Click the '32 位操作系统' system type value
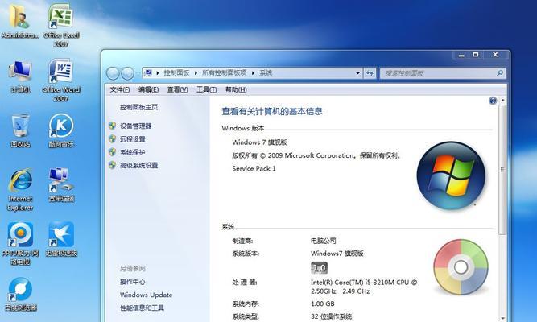 coord(331,316)
